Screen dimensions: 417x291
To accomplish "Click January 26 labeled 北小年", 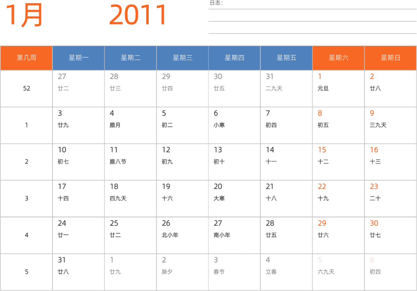I will click(x=182, y=235).
